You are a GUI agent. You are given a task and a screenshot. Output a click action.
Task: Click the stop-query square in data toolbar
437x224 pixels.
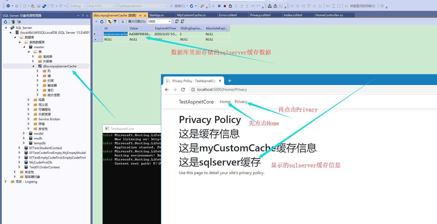pyautogui.click(x=96, y=22)
